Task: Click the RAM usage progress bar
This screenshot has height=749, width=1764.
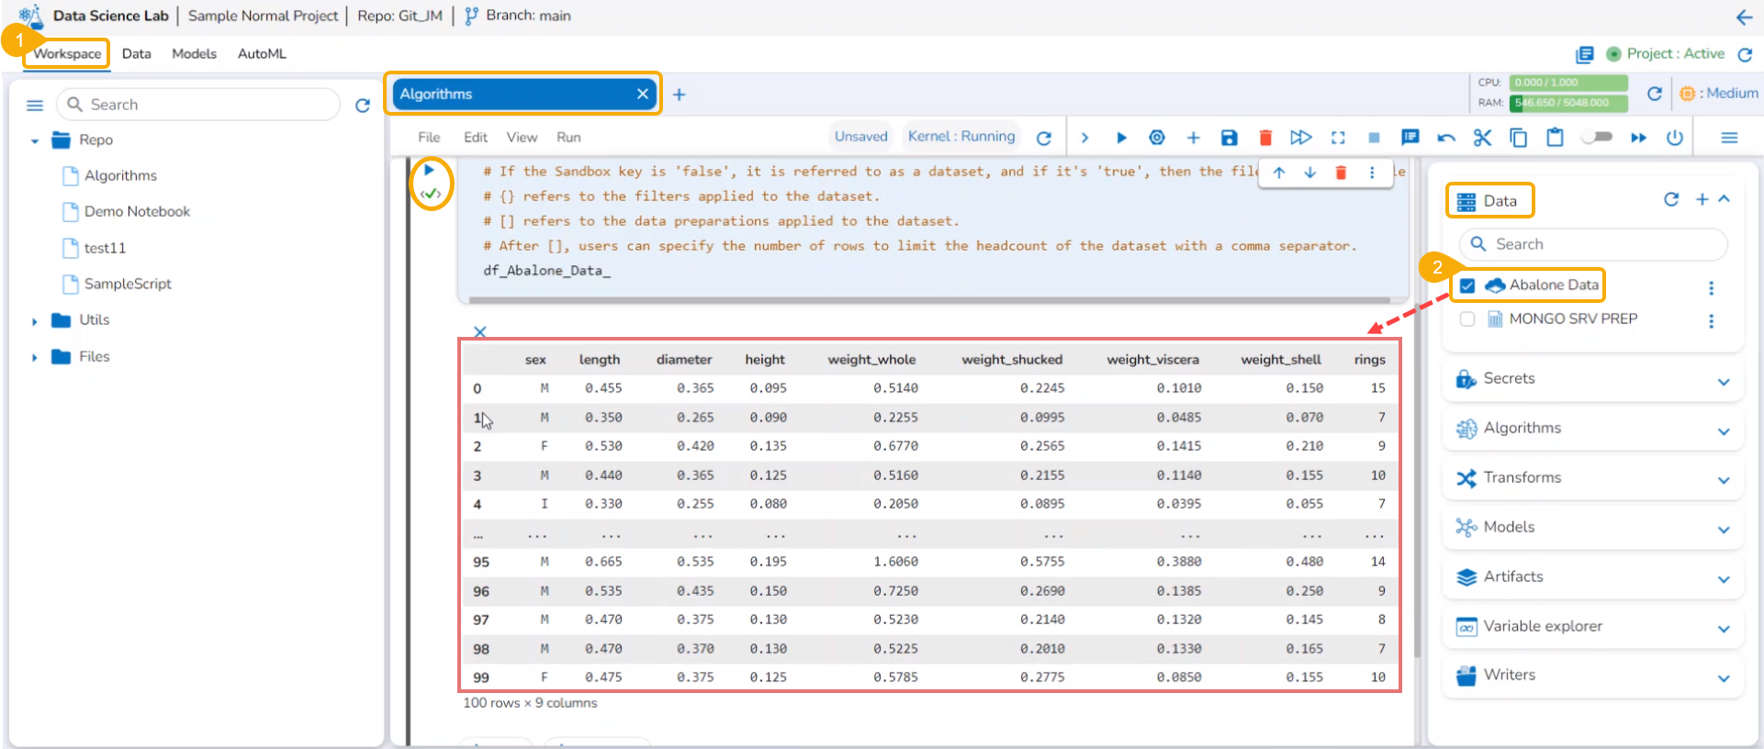Action: click(x=1568, y=103)
